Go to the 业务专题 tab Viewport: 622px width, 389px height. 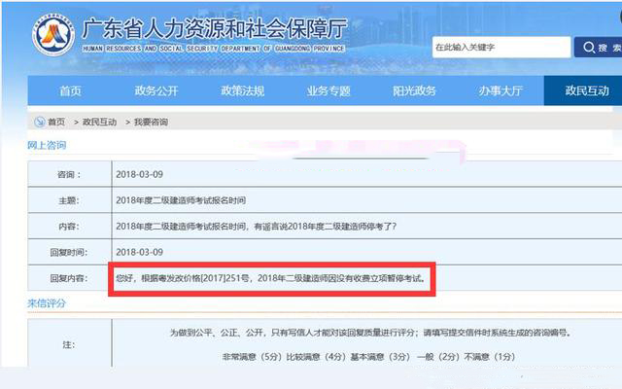click(328, 90)
